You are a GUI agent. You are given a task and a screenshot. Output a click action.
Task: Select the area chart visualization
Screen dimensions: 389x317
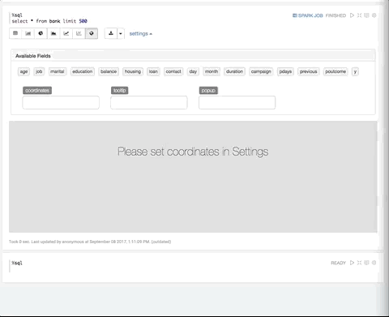53,33
